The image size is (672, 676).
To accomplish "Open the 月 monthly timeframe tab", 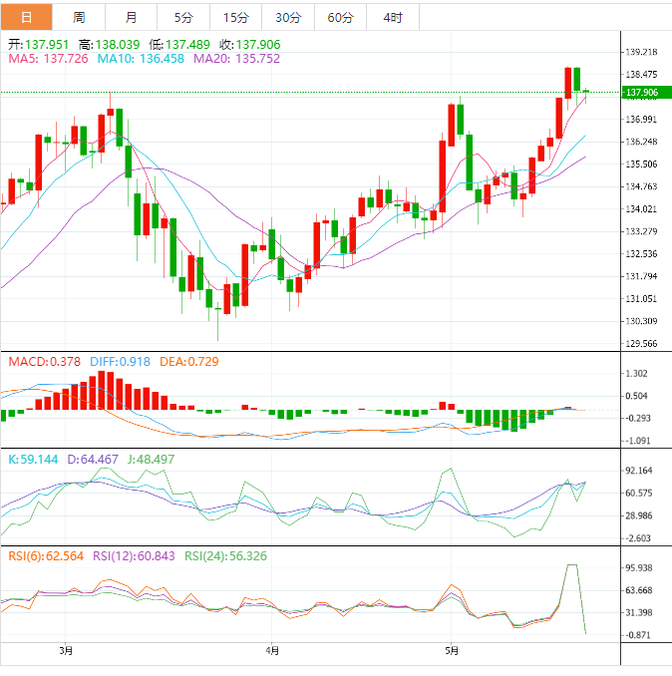I will [132, 17].
